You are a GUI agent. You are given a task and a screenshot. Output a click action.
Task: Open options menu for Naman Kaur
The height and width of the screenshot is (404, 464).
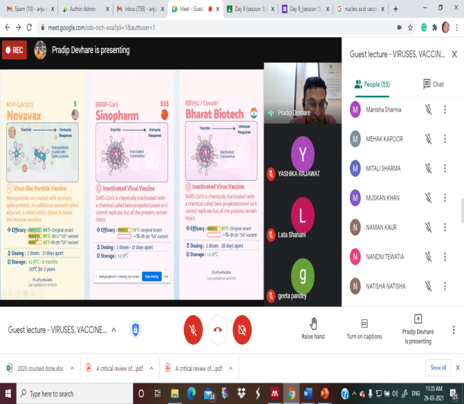coord(445,227)
